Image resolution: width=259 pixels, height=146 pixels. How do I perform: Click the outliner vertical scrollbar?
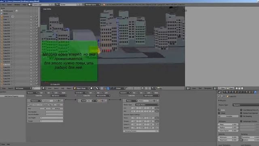click(39, 17)
